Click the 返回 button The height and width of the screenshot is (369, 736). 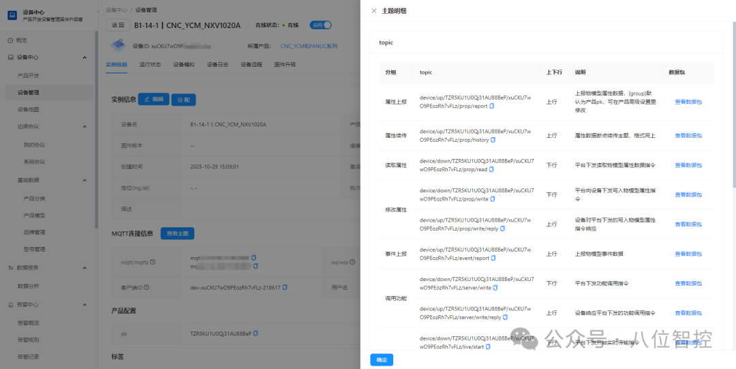(118, 25)
